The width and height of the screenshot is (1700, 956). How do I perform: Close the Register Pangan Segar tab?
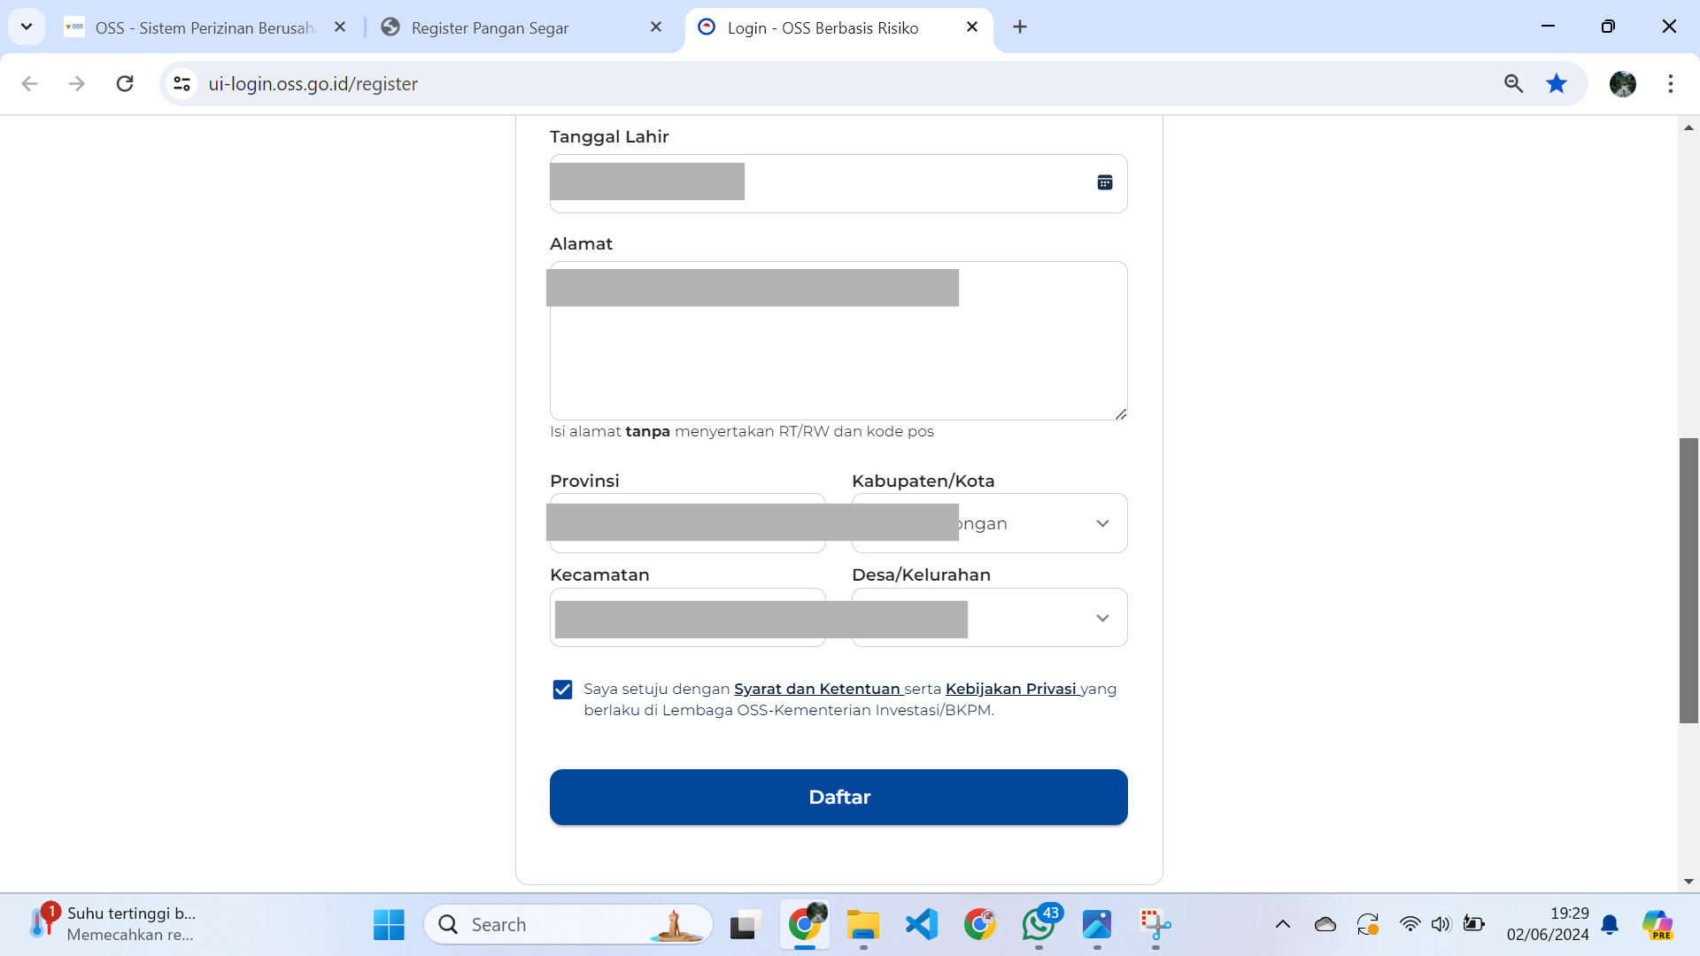(x=656, y=27)
